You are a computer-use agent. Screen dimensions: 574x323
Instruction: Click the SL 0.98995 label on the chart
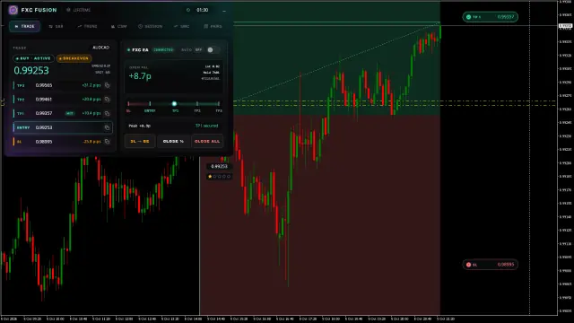(x=491, y=265)
